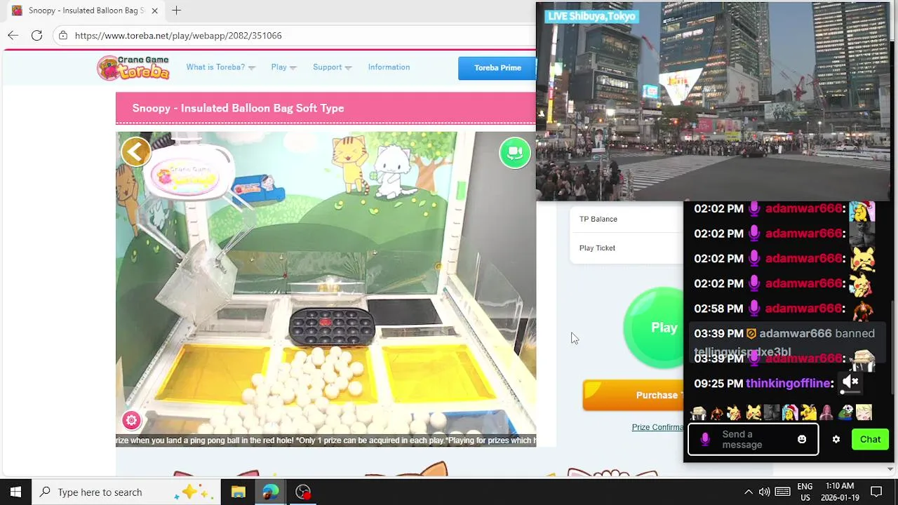Click adamwar666 username in the 02:58 PM message
The height and width of the screenshot is (505, 898).
(x=803, y=309)
